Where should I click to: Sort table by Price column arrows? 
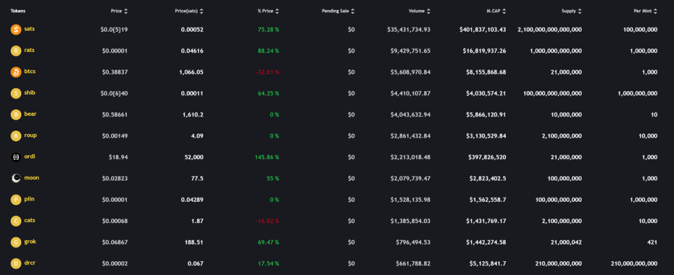tap(126, 11)
